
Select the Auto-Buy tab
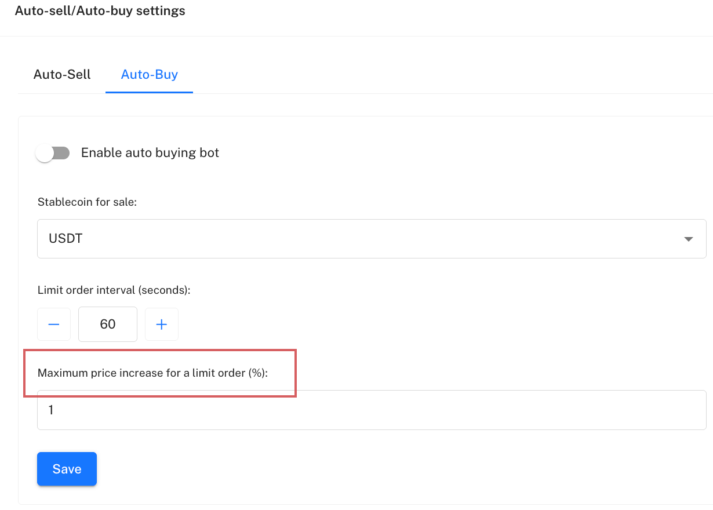[x=149, y=75]
